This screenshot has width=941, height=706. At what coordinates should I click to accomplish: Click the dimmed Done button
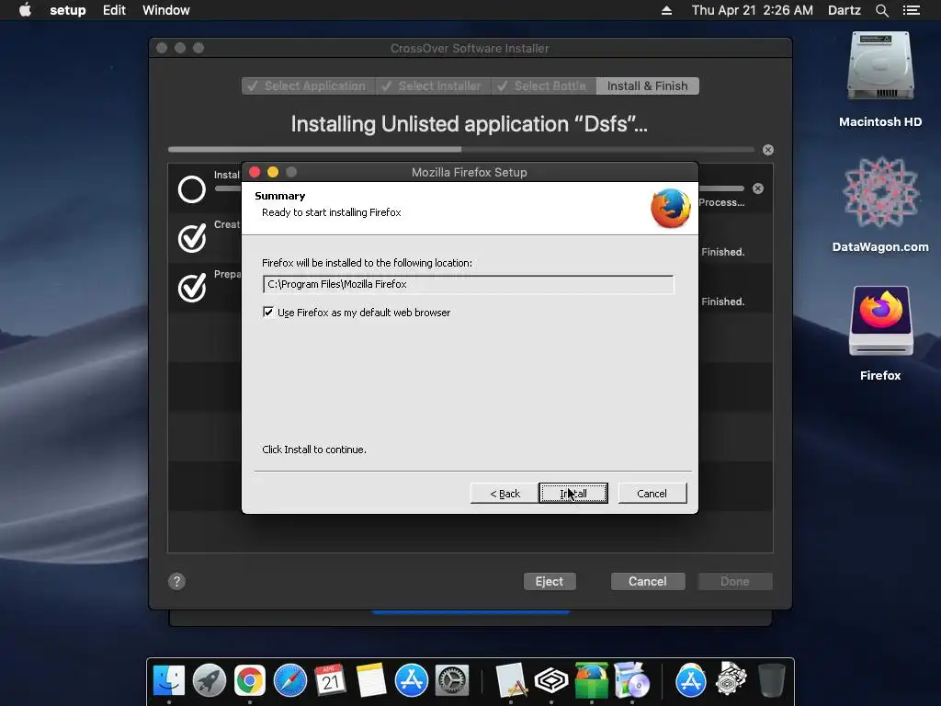pos(734,581)
